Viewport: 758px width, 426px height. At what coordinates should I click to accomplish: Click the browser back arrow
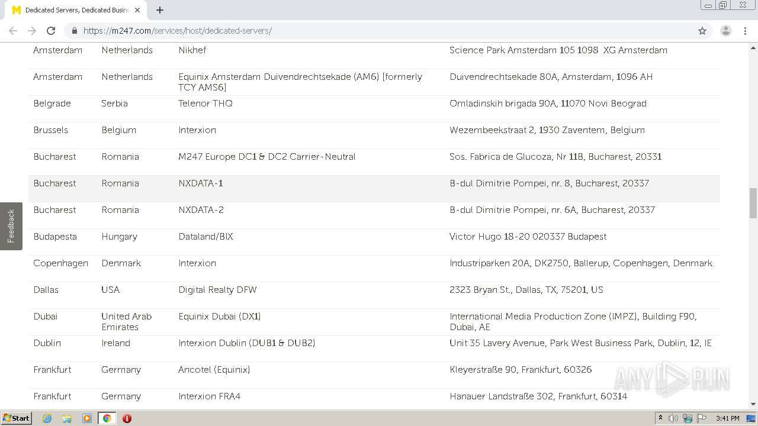point(13,31)
